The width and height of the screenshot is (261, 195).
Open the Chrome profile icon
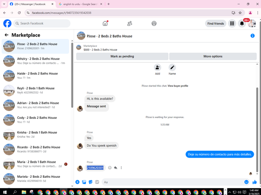tap(250, 13)
